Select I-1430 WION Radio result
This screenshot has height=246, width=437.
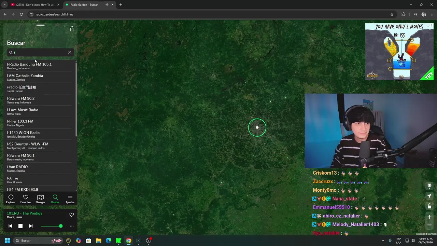click(39, 134)
